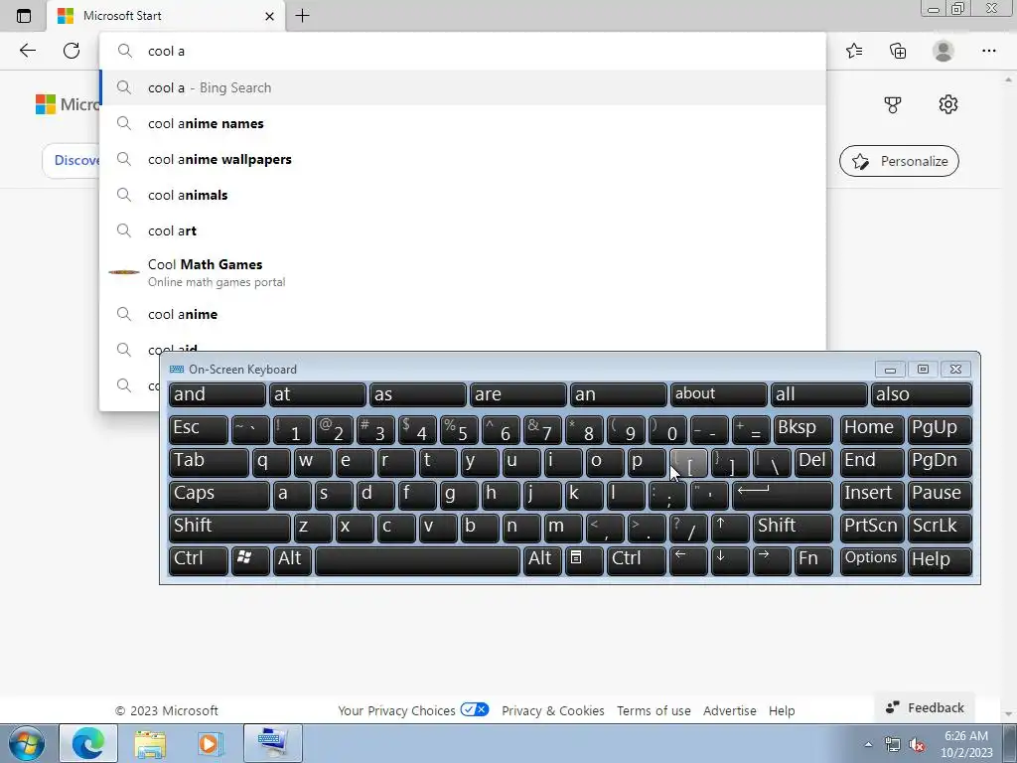The width and height of the screenshot is (1017, 763).
Task: Toggle the Caps key on the keyboard
Action: pyautogui.click(x=219, y=494)
